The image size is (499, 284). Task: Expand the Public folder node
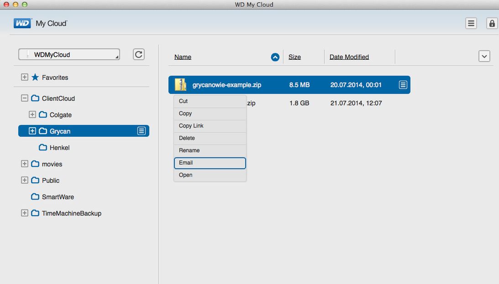tap(25, 180)
